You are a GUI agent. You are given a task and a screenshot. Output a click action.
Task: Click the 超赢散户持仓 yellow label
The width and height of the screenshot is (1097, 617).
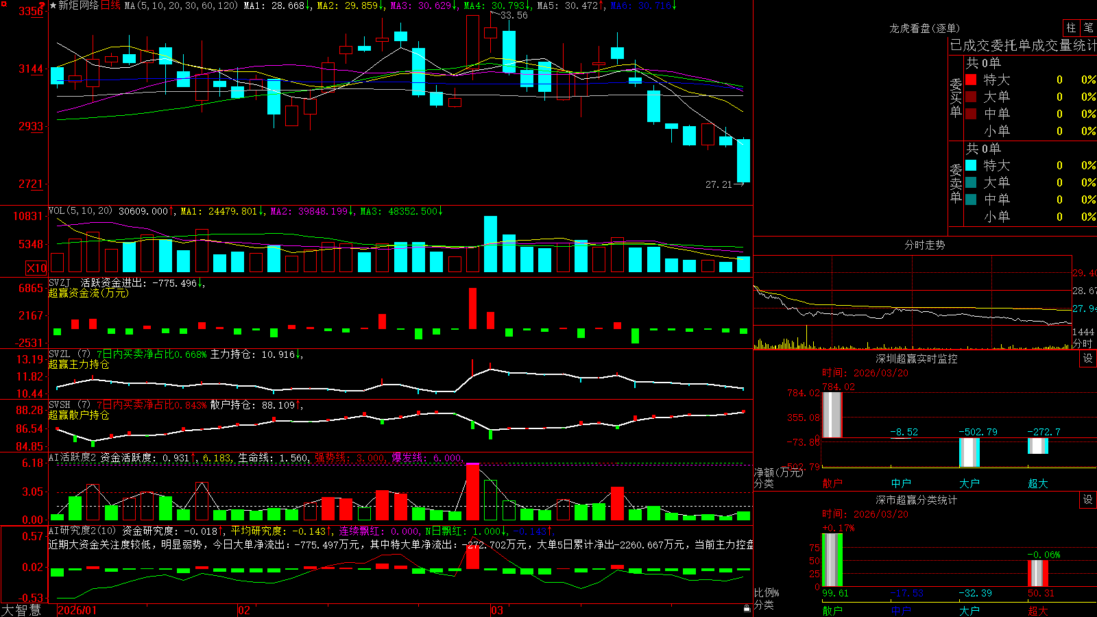coord(79,415)
